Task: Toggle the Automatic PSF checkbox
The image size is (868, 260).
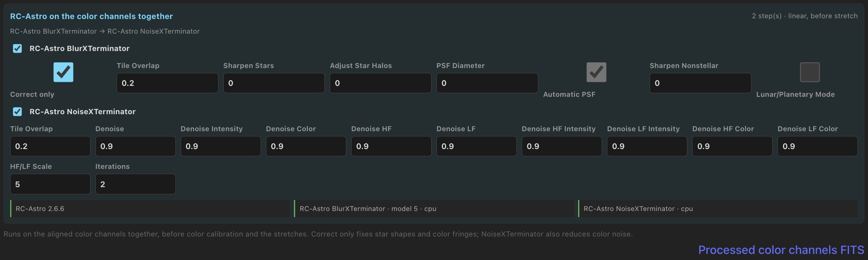Action: (596, 72)
